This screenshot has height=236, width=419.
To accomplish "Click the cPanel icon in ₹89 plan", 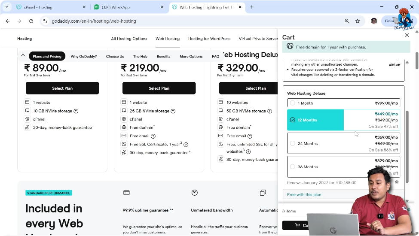I will pos(27,119).
